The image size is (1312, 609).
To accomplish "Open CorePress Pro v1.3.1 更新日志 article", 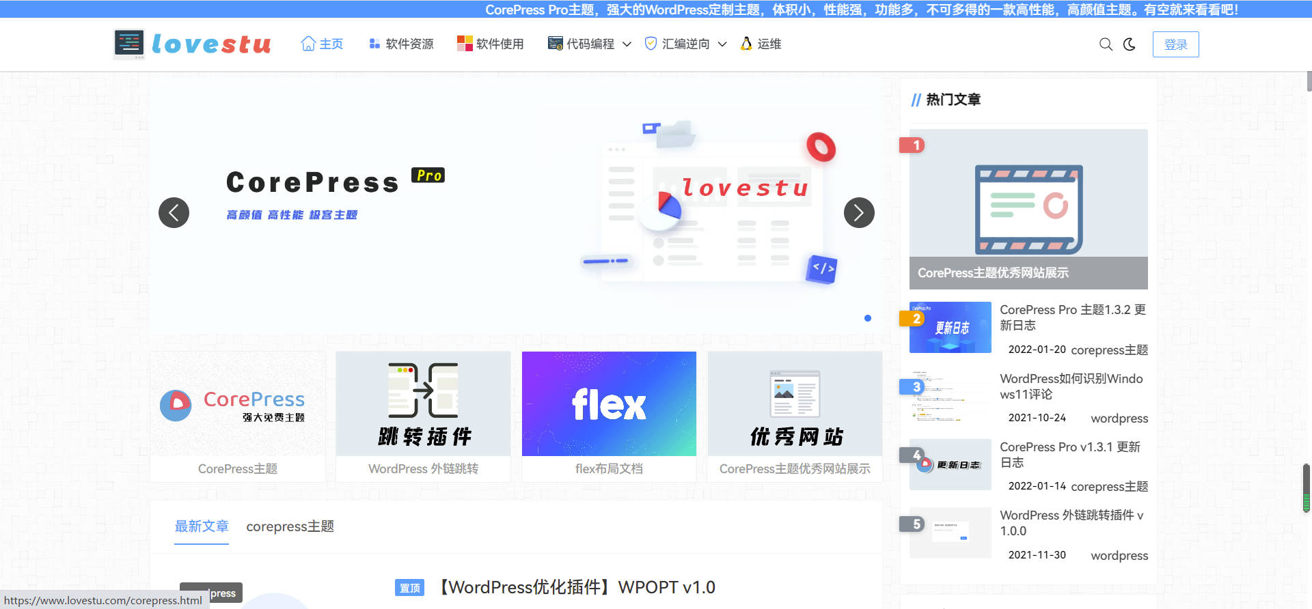I will coord(1070,455).
